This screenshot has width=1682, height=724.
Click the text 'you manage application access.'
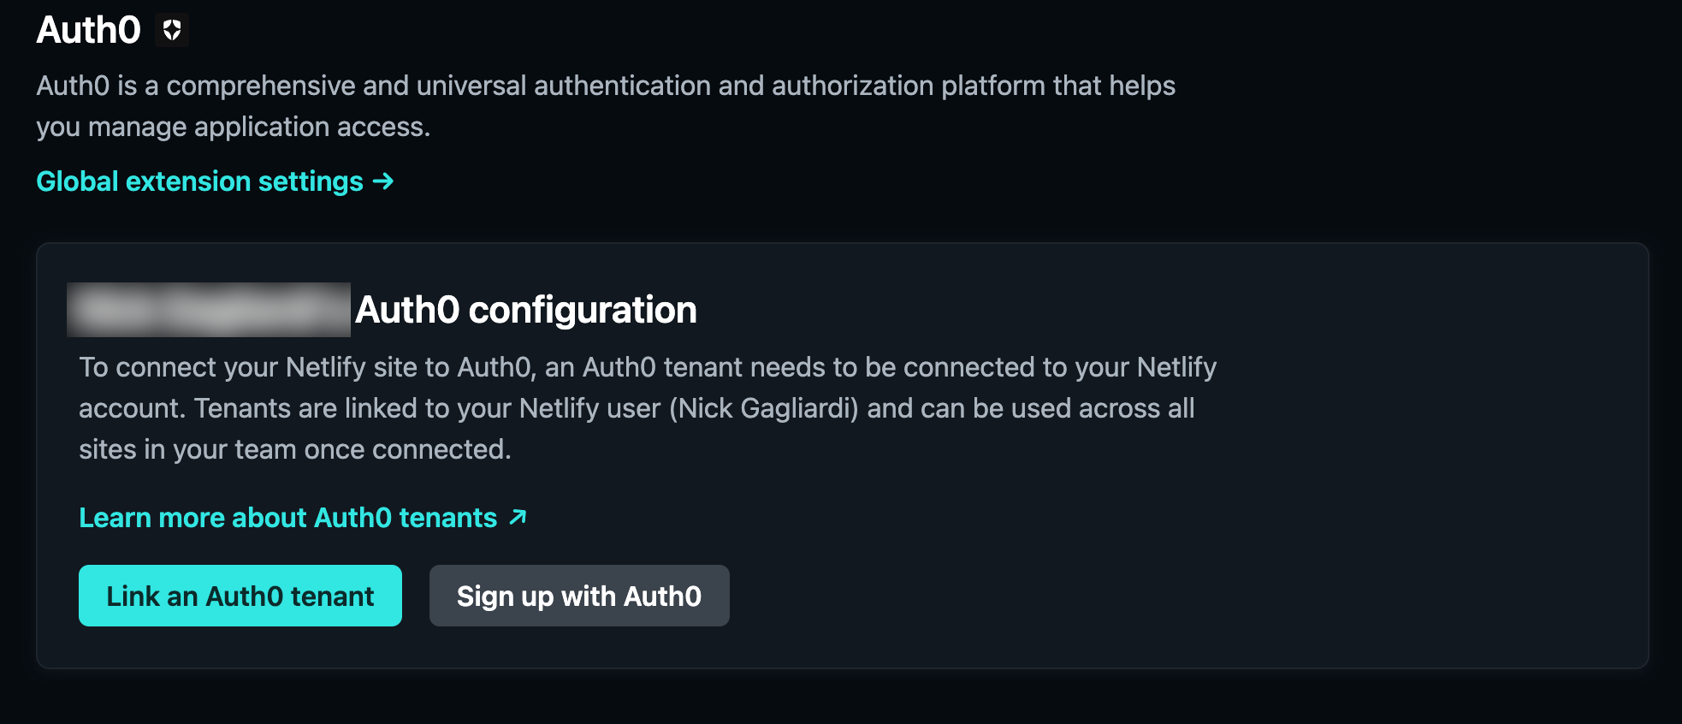[233, 127]
